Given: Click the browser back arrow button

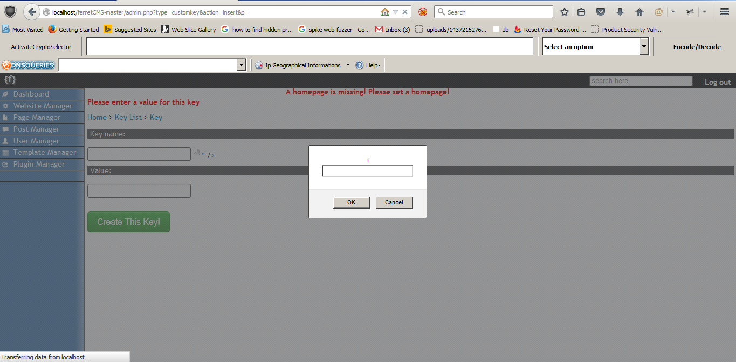Looking at the screenshot, I should pos(32,12).
